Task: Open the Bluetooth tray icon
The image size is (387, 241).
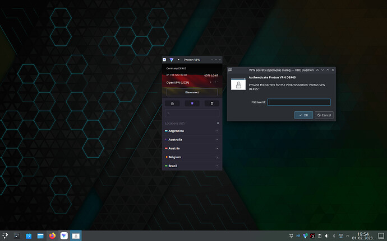Action: tap(334, 236)
